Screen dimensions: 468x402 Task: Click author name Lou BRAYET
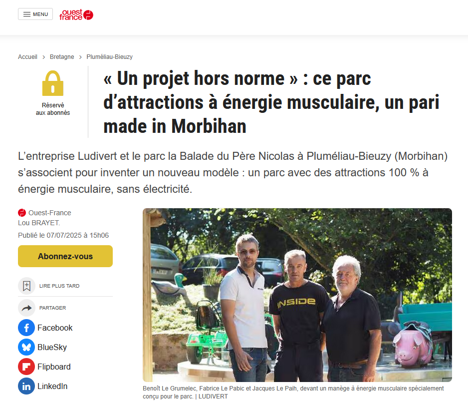pyautogui.click(x=39, y=223)
